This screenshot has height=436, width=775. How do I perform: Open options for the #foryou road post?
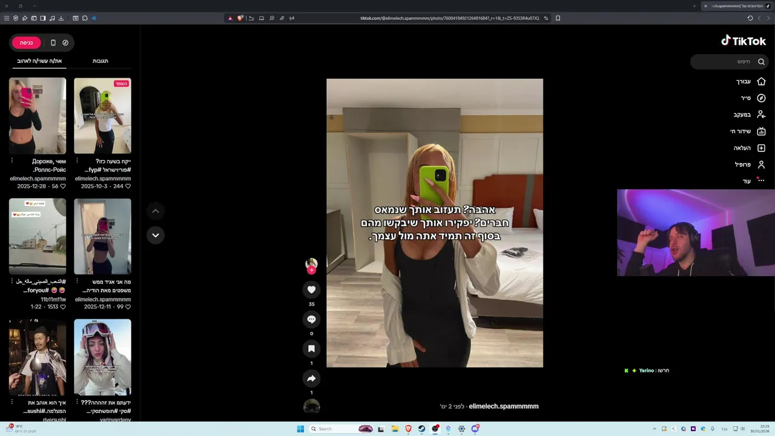12,282
